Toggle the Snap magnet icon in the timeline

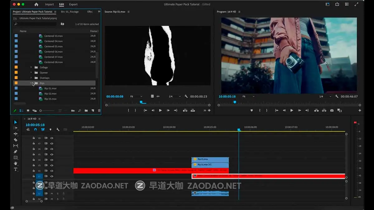pos(35,130)
